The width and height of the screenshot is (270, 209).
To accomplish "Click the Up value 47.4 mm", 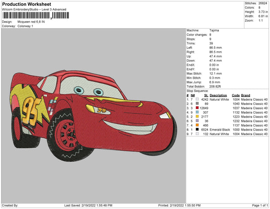I will [x=216, y=56].
